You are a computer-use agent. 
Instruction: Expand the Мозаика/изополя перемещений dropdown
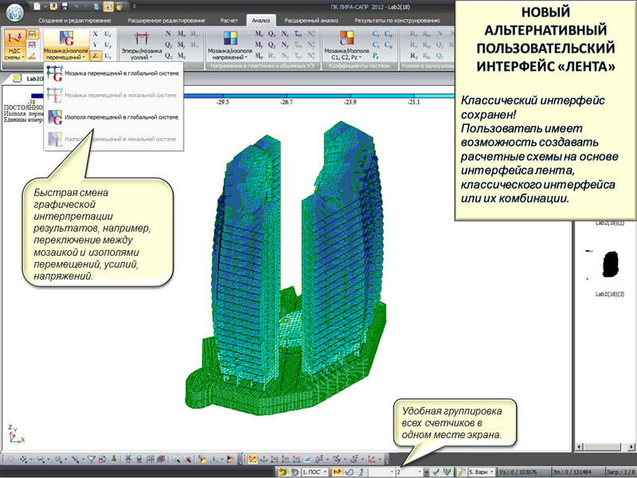(67, 58)
